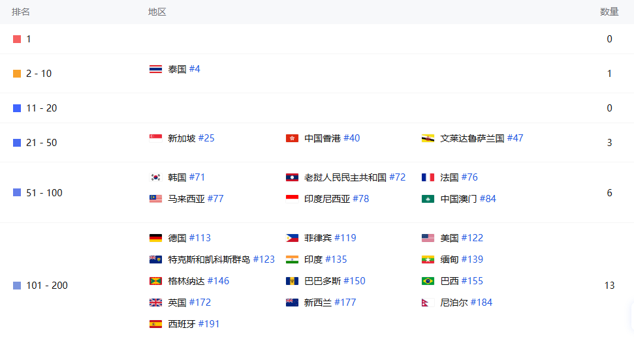Open the 美国 #122 ranking link
Viewport: 634px width, 341px height.
click(462, 238)
